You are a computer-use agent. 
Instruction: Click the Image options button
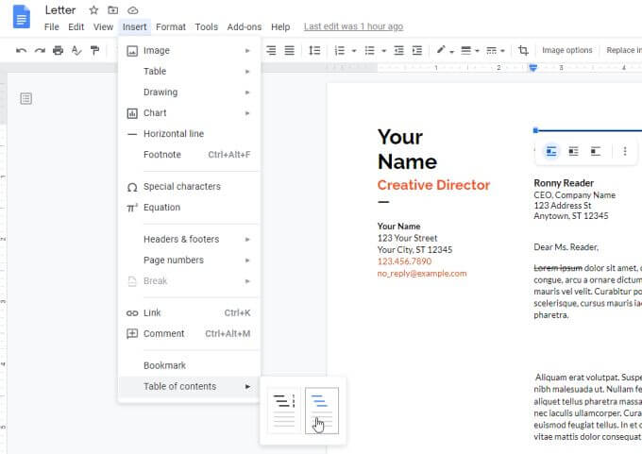pyautogui.click(x=566, y=50)
